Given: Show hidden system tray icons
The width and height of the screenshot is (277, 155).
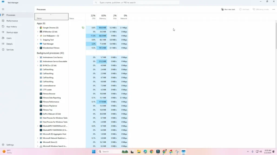Looking at the screenshot, I should [248, 152].
